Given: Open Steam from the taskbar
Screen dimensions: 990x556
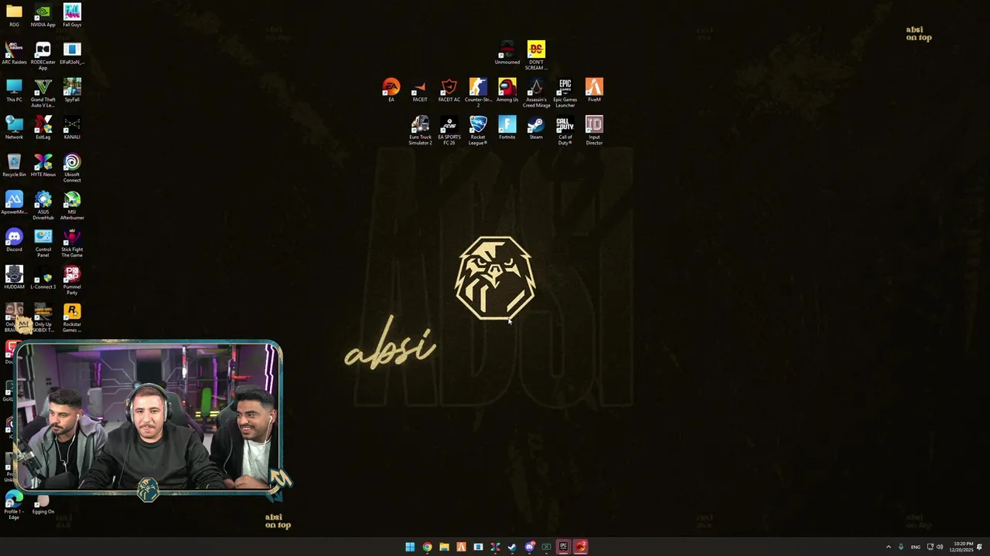Looking at the screenshot, I should click(512, 547).
